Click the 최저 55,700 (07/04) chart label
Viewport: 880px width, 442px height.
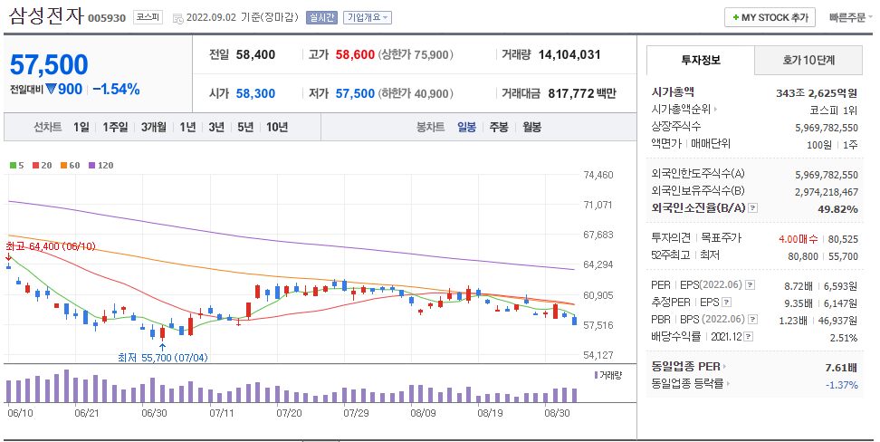(x=163, y=357)
